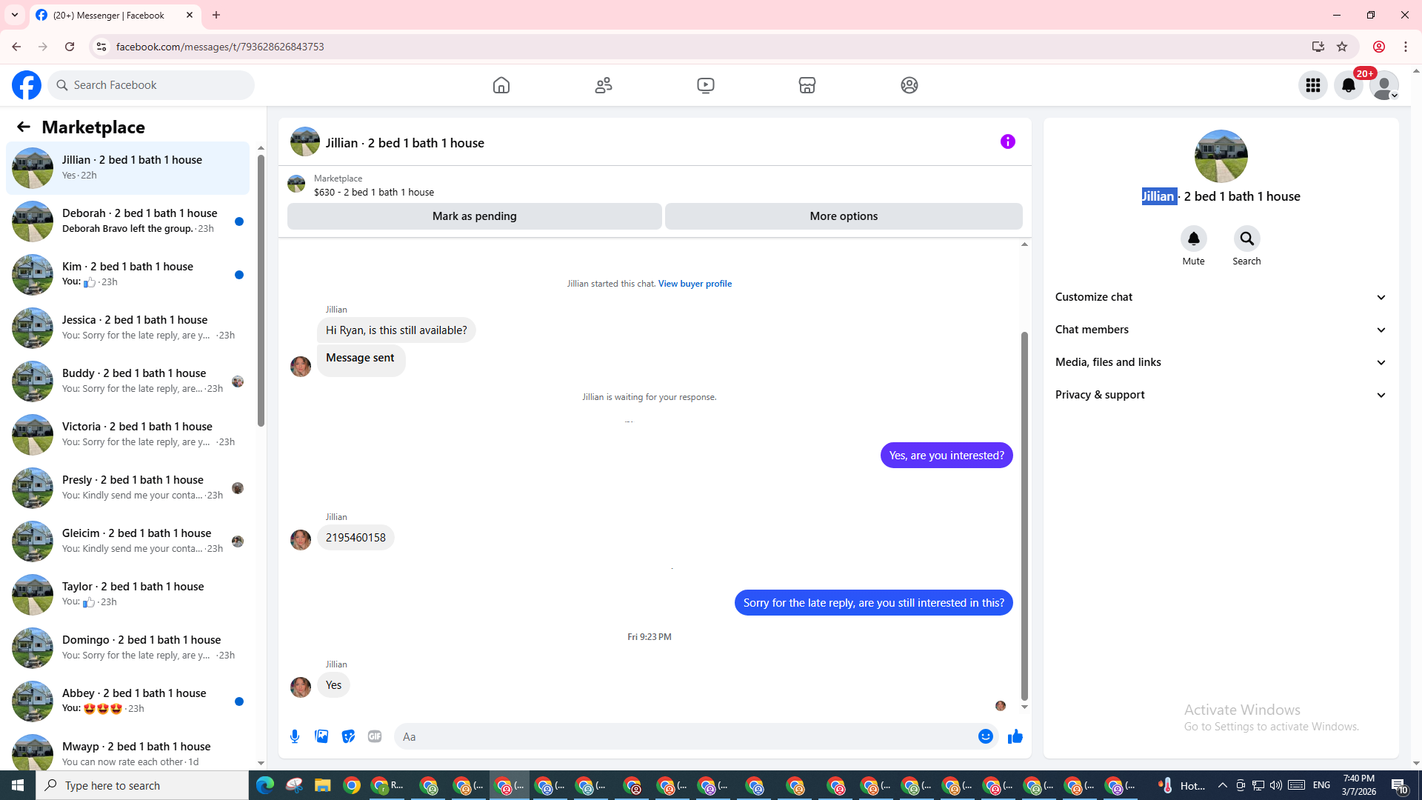Viewport: 1422px width, 800px height.
Task: Send a thumbs-up like
Action: 1015,736
